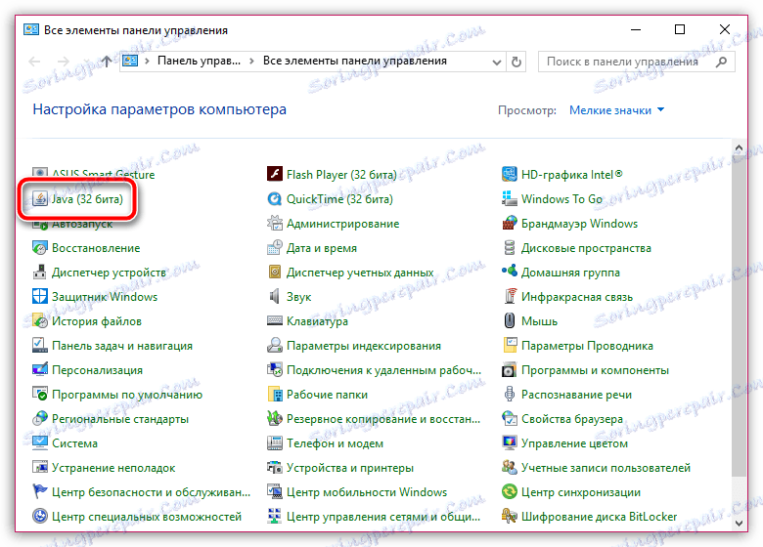Click the Дата и время icon

pos(275,248)
